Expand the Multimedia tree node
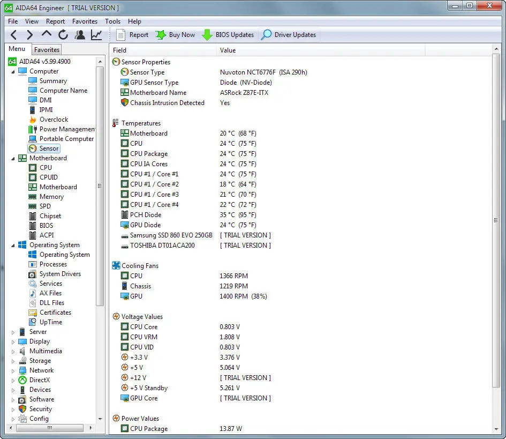This screenshot has height=439, width=506. point(13,352)
